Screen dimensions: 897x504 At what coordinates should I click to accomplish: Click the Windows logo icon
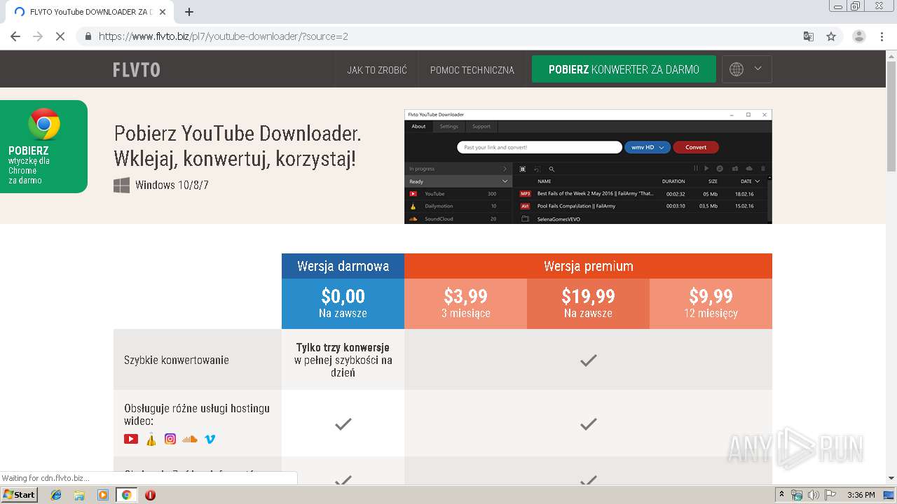121,185
